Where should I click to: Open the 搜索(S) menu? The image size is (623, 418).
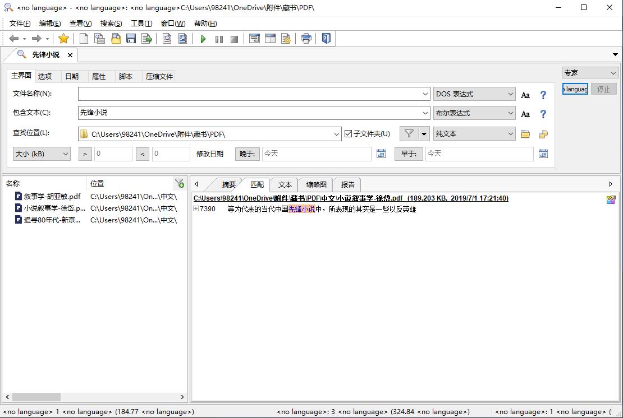[x=111, y=24]
